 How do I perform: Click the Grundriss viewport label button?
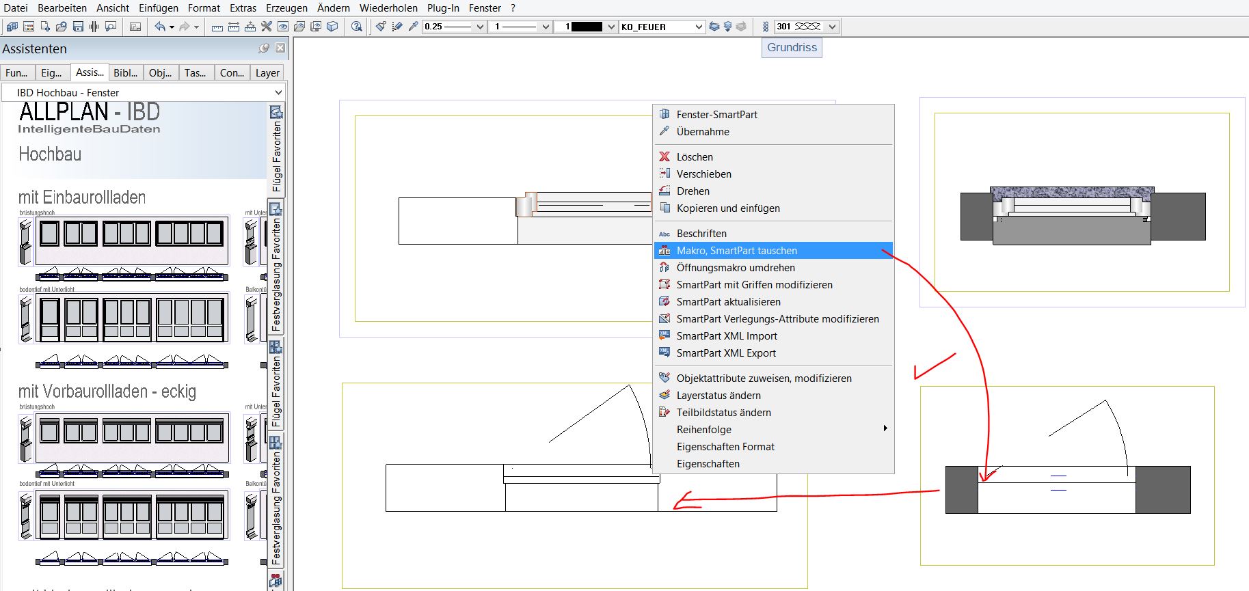(792, 48)
